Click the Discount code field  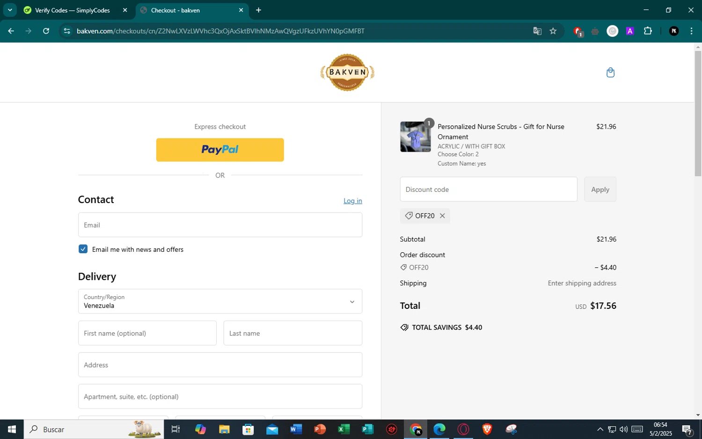point(489,189)
